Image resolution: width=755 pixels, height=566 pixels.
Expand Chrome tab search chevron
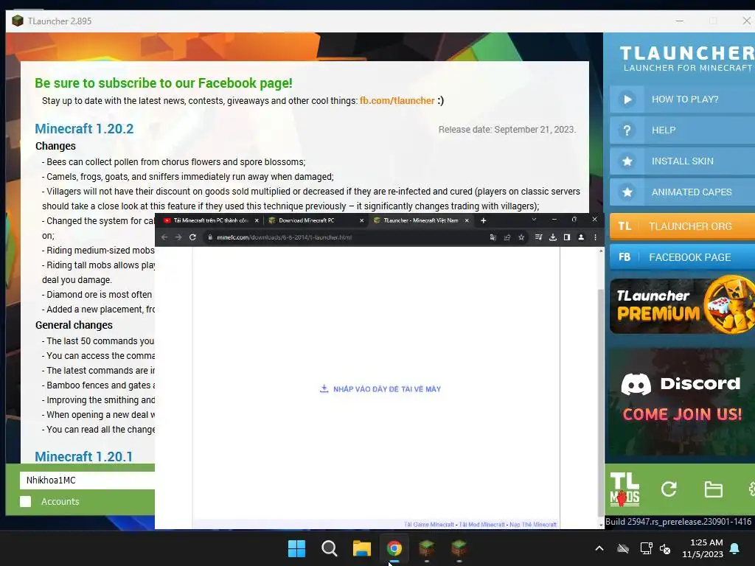pyautogui.click(x=534, y=220)
